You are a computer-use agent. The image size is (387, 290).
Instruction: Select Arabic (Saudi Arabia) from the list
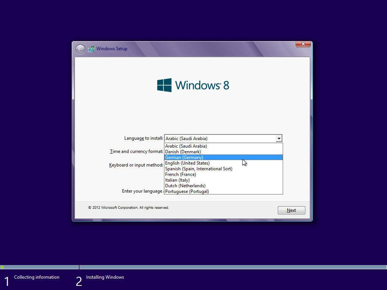pyautogui.click(x=223, y=146)
